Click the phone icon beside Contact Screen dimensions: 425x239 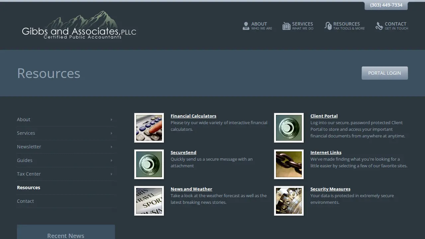[x=379, y=26]
